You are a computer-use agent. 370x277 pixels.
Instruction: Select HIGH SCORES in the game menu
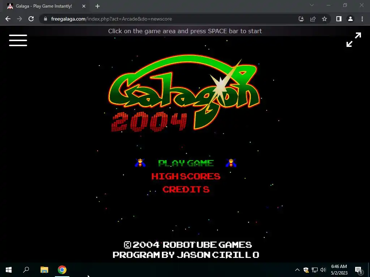[x=186, y=176]
